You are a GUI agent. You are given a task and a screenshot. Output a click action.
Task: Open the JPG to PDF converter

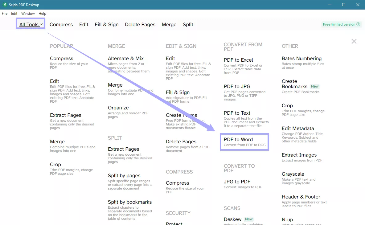coord(237,182)
